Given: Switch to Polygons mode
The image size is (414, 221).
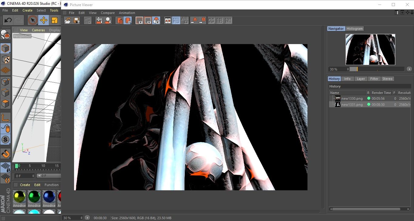Looking at the screenshot, I should pos(5,103).
